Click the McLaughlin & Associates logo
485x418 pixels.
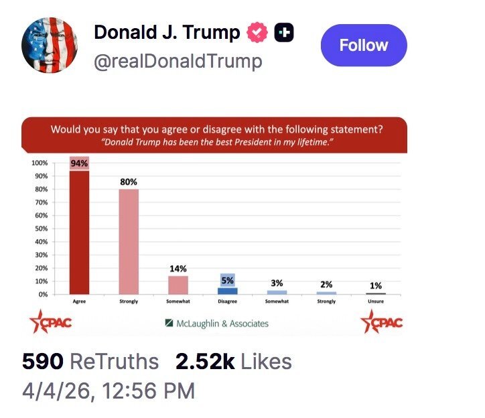(216, 324)
